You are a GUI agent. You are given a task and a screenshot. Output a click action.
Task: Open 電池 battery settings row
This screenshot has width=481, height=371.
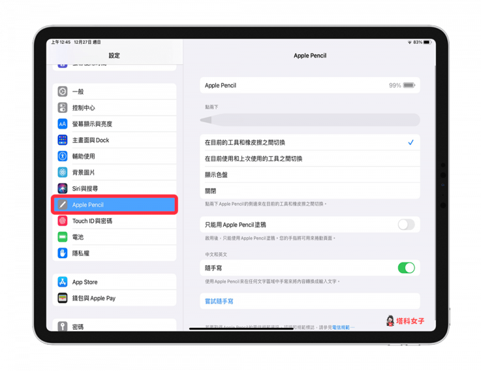point(114,238)
